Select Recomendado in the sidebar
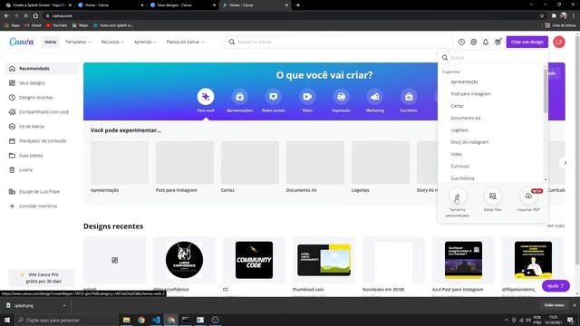 42,69
